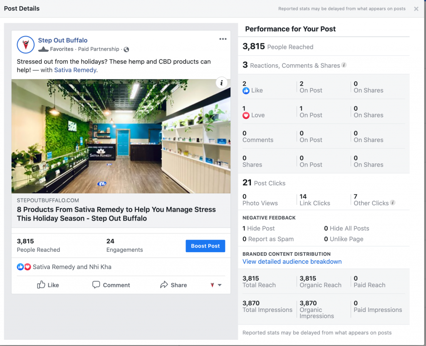
Task: Click the '3,815 Total Reach' value
Action: point(259,282)
